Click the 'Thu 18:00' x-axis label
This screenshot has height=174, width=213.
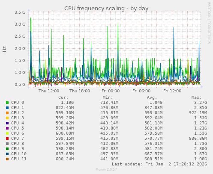[x=80, y=91]
